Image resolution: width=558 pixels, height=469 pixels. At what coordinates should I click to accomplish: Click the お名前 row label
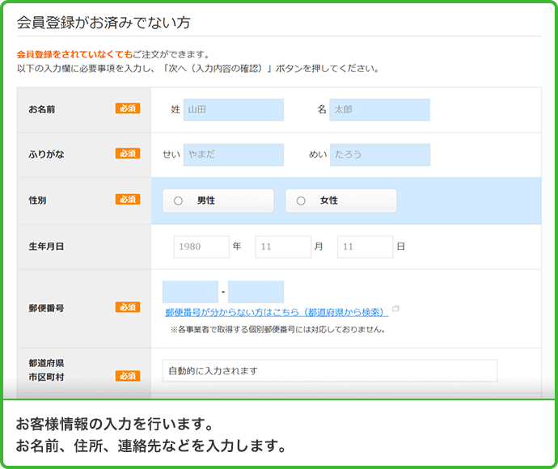point(42,109)
